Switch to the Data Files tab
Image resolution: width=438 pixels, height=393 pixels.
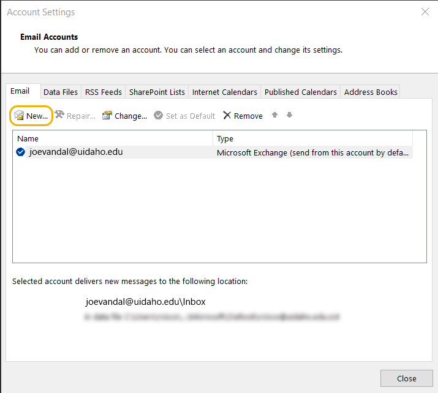tap(61, 92)
